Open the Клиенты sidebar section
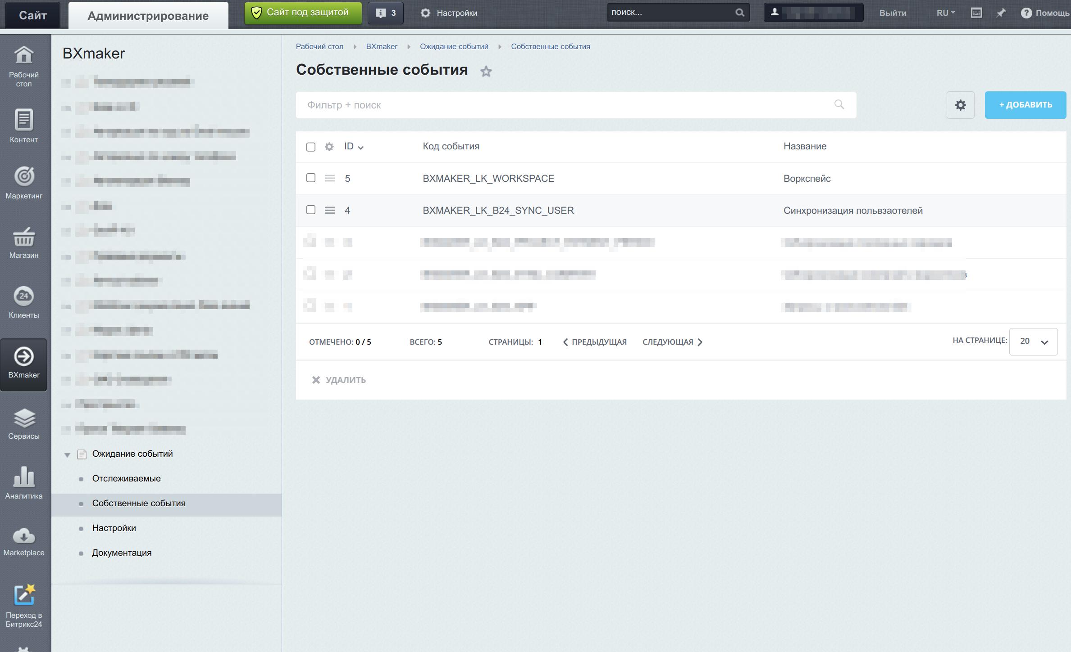 24,302
